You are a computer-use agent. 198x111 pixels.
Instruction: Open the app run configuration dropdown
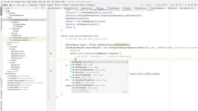point(149,5)
